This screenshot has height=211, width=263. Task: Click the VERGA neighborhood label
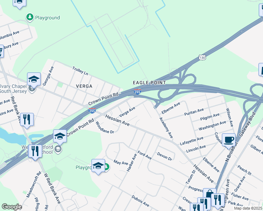(84, 86)
